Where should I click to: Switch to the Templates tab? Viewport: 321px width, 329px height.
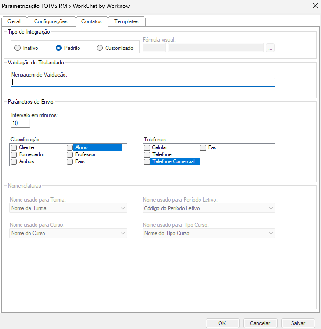coord(126,21)
